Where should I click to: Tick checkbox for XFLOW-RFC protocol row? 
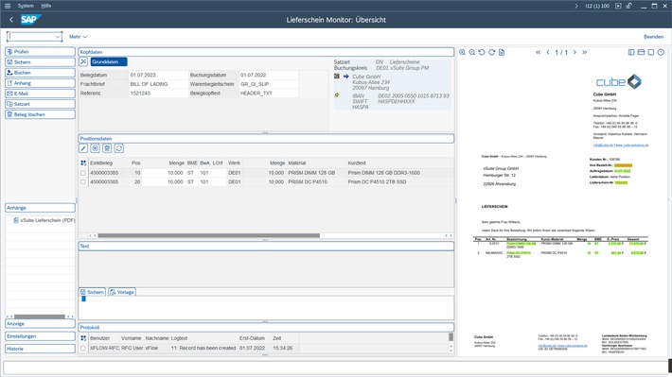83,349
